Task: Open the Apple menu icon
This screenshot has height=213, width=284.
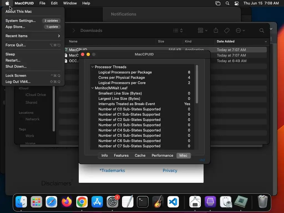Action: tap(7, 3)
